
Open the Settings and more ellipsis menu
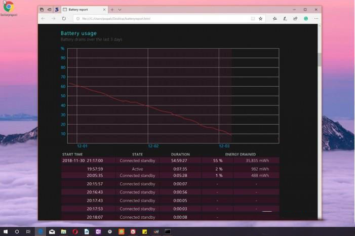point(317,18)
